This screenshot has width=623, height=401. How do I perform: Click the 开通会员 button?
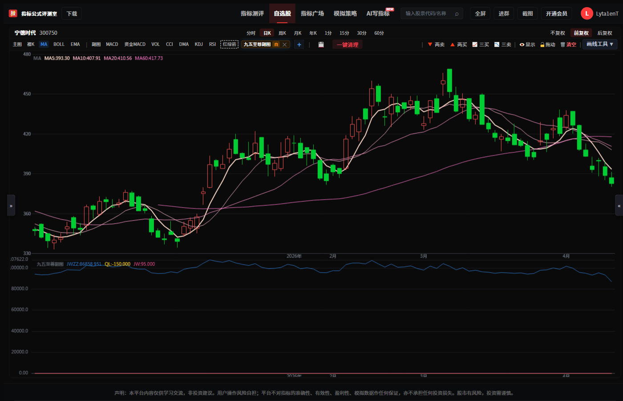(x=557, y=13)
